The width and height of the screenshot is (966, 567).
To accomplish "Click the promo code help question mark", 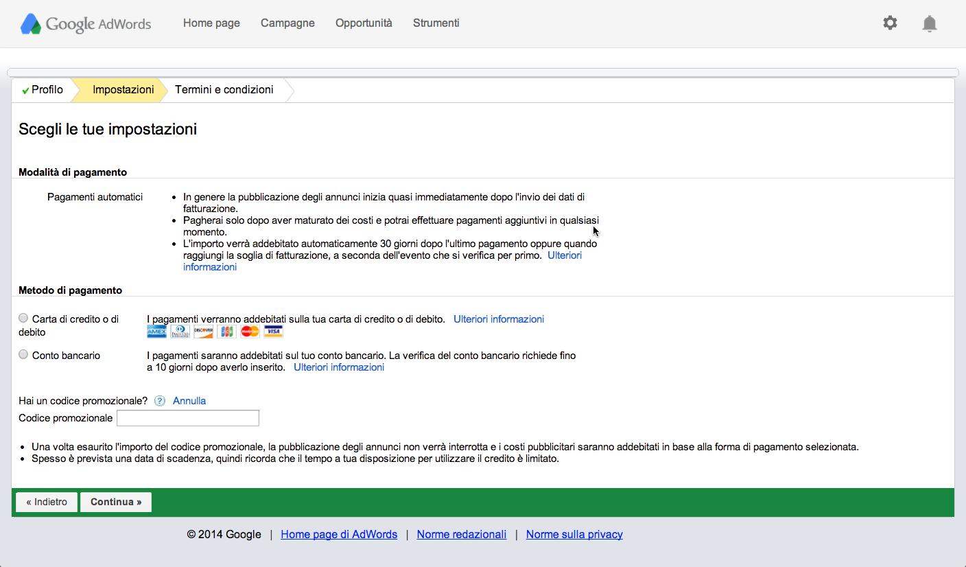I will (x=160, y=401).
